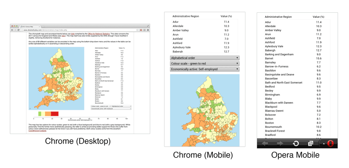This screenshot has height=168, width=349.
Task: Select 'Barrow-in-Furness' row in Opera Mobile
Action: pos(297,67)
